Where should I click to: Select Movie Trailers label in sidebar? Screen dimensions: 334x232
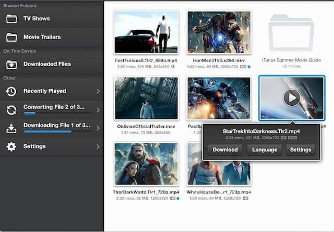pos(42,37)
